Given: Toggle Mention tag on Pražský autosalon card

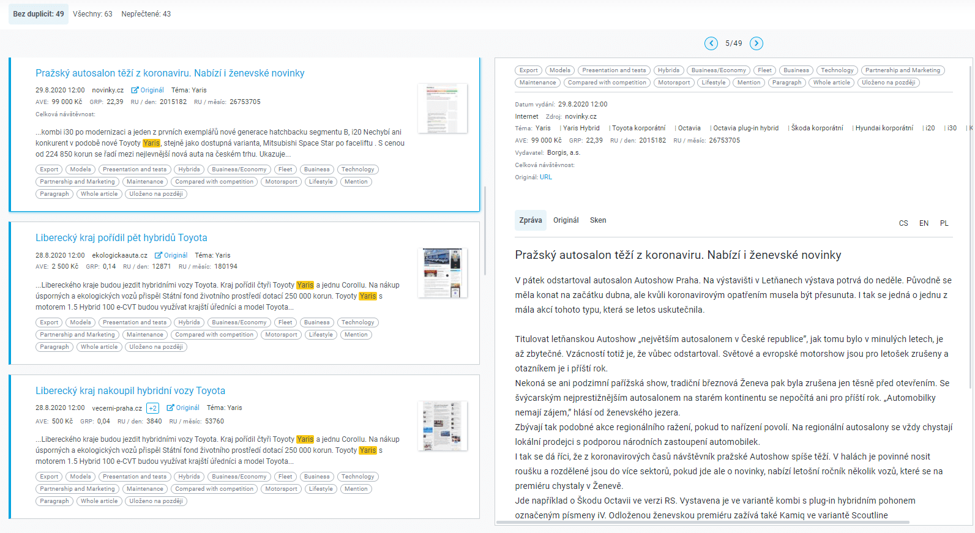Looking at the screenshot, I should [x=356, y=182].
